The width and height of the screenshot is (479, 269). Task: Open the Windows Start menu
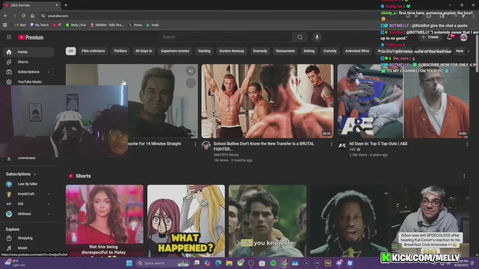129,263
